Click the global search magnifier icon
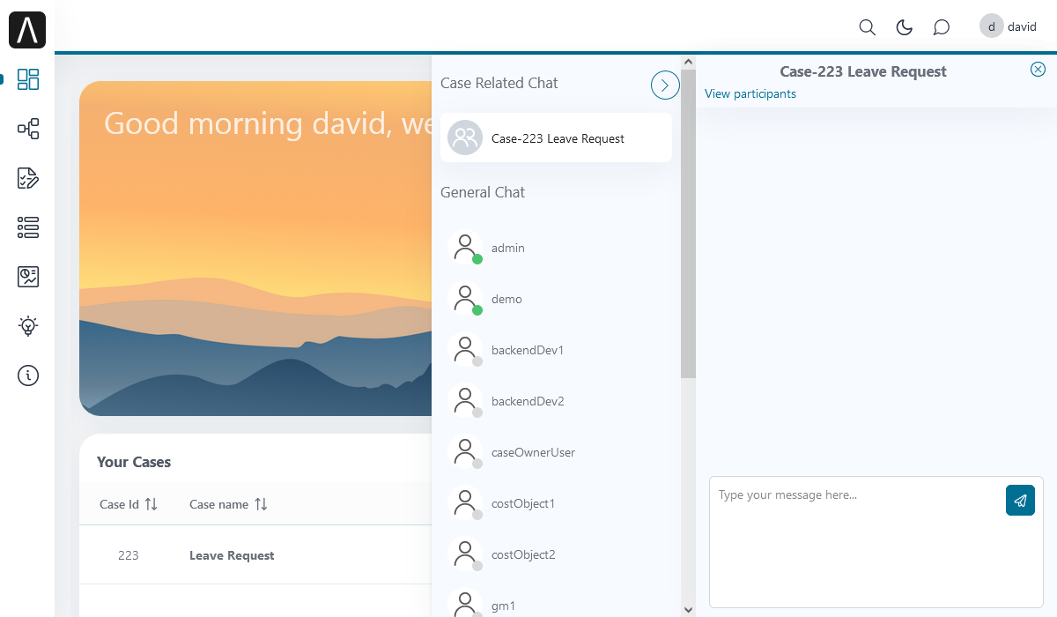This screenshot has height=617, width=1057. [x=867, y=27]
